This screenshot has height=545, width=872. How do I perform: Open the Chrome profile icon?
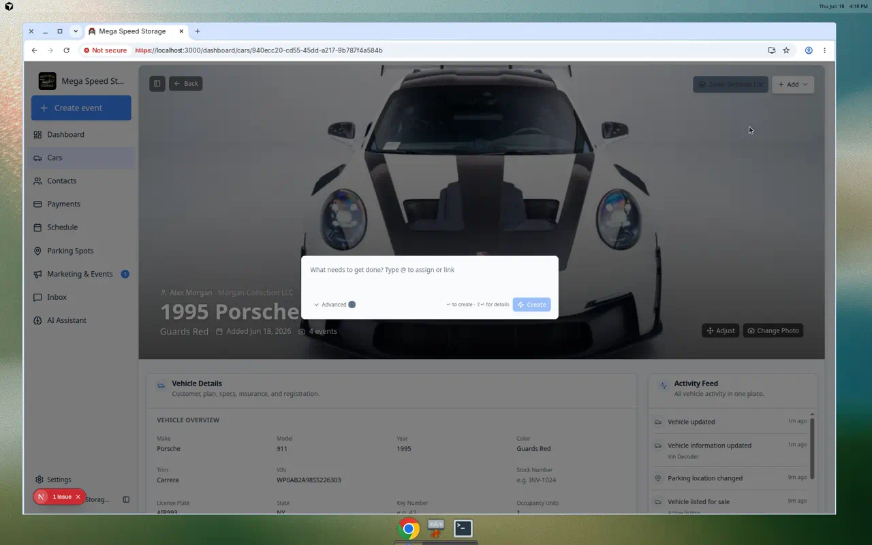point(809,50)
